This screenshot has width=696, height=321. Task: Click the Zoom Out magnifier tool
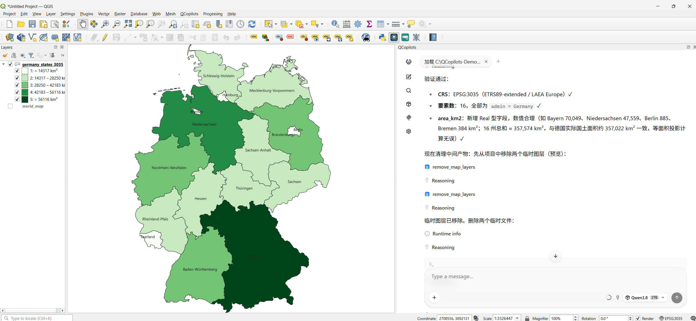(x=117, y=24)
